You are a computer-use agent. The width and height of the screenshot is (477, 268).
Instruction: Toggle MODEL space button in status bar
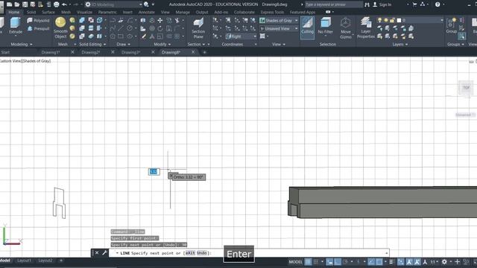(x=295, y=261)
